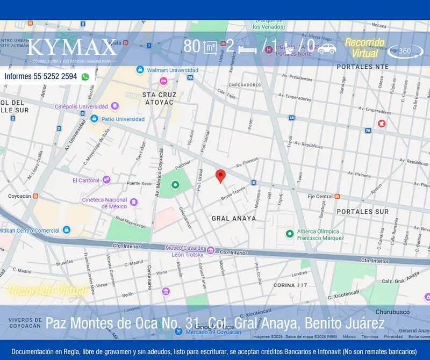430x360 pixels.
Task: Click the Documentación en Regla footer text
Action: coord(214,351)
